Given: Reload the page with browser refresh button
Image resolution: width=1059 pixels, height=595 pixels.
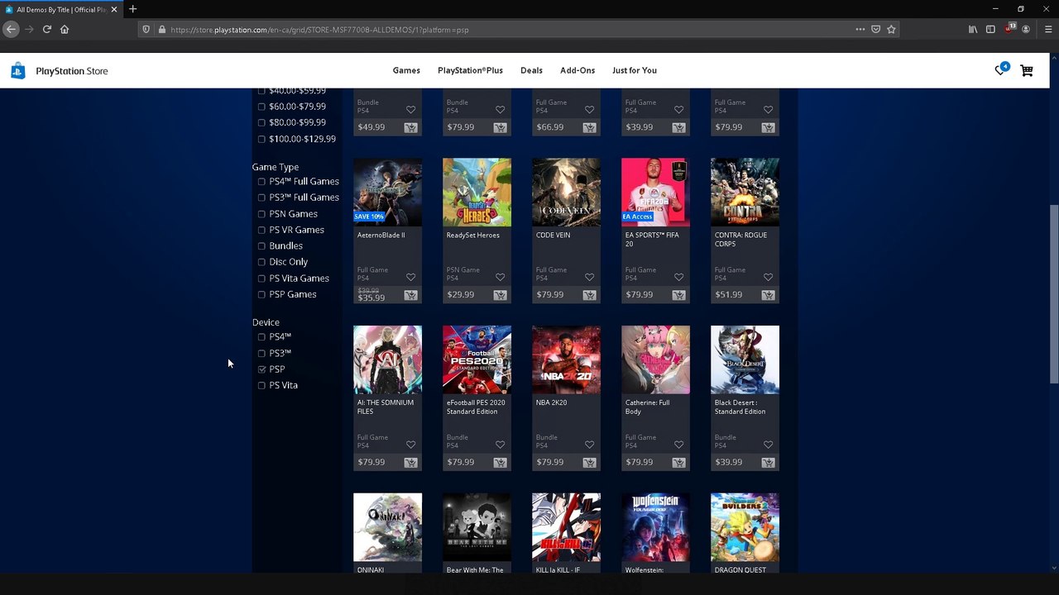Looking at the screenshot, I should [x=47, y=29].
